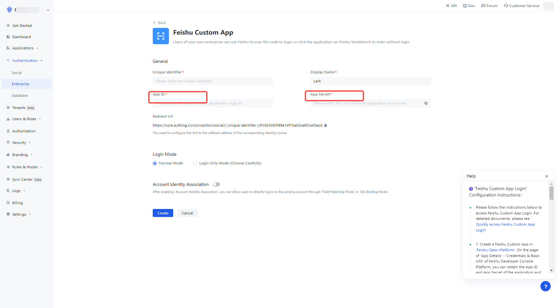Expand the Users & Roles menu
The width and height of the screenshot is (559, 308).
click(24, 119)
